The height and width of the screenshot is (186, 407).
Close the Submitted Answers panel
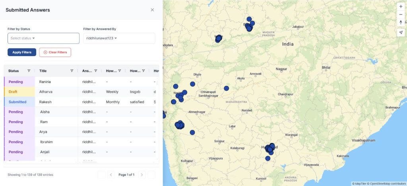click(x=152, y=10)
